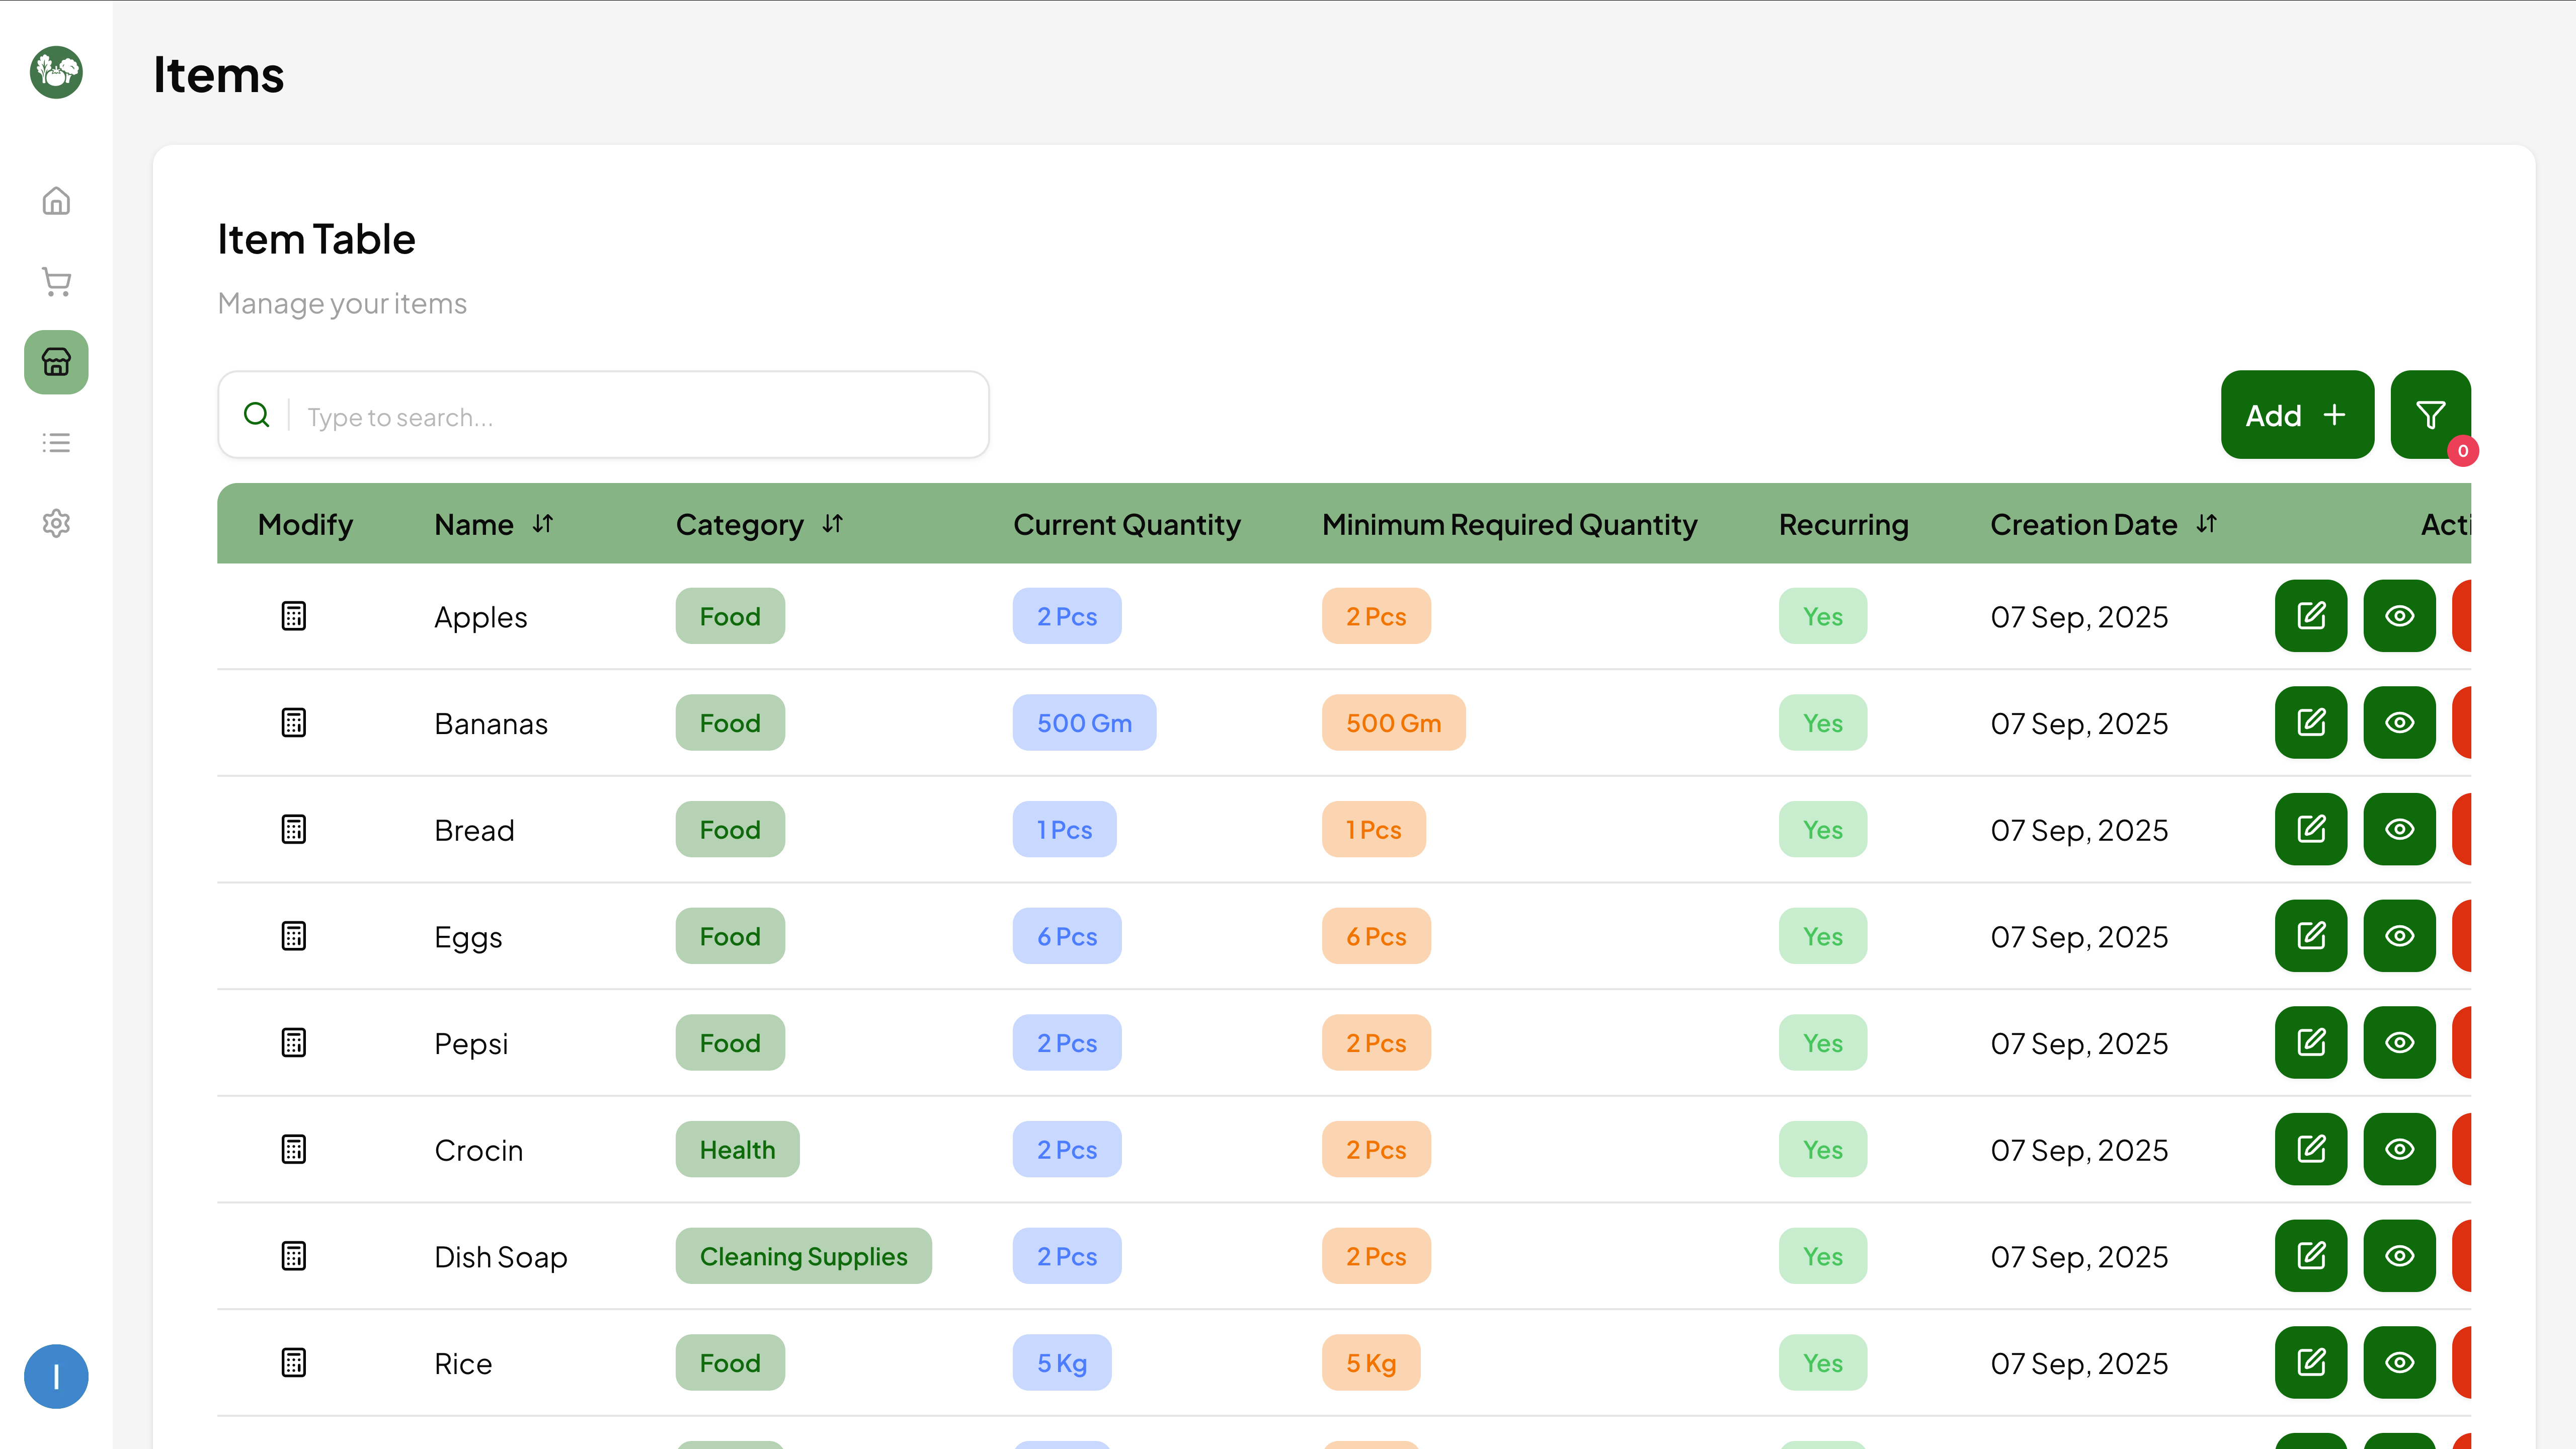
Task: Open settings gear in sidebar
Action: click(56, 523)
